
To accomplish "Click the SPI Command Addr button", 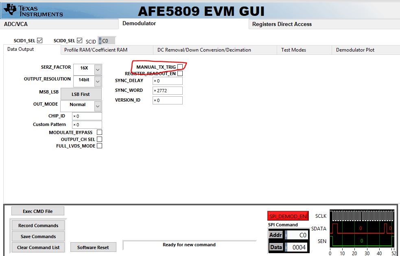I will click(275, 235).
